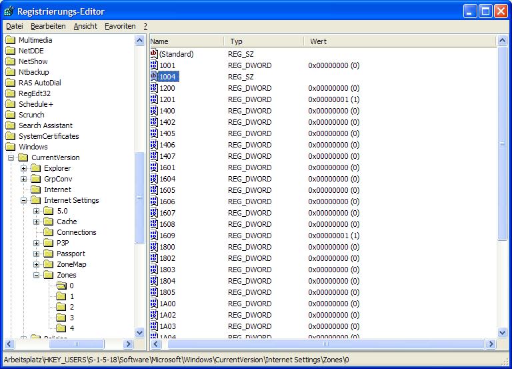Select the zone 3 key in tree
Image resolution: width=512 pixels, height=369 pixels.
(x=71, y=318)
